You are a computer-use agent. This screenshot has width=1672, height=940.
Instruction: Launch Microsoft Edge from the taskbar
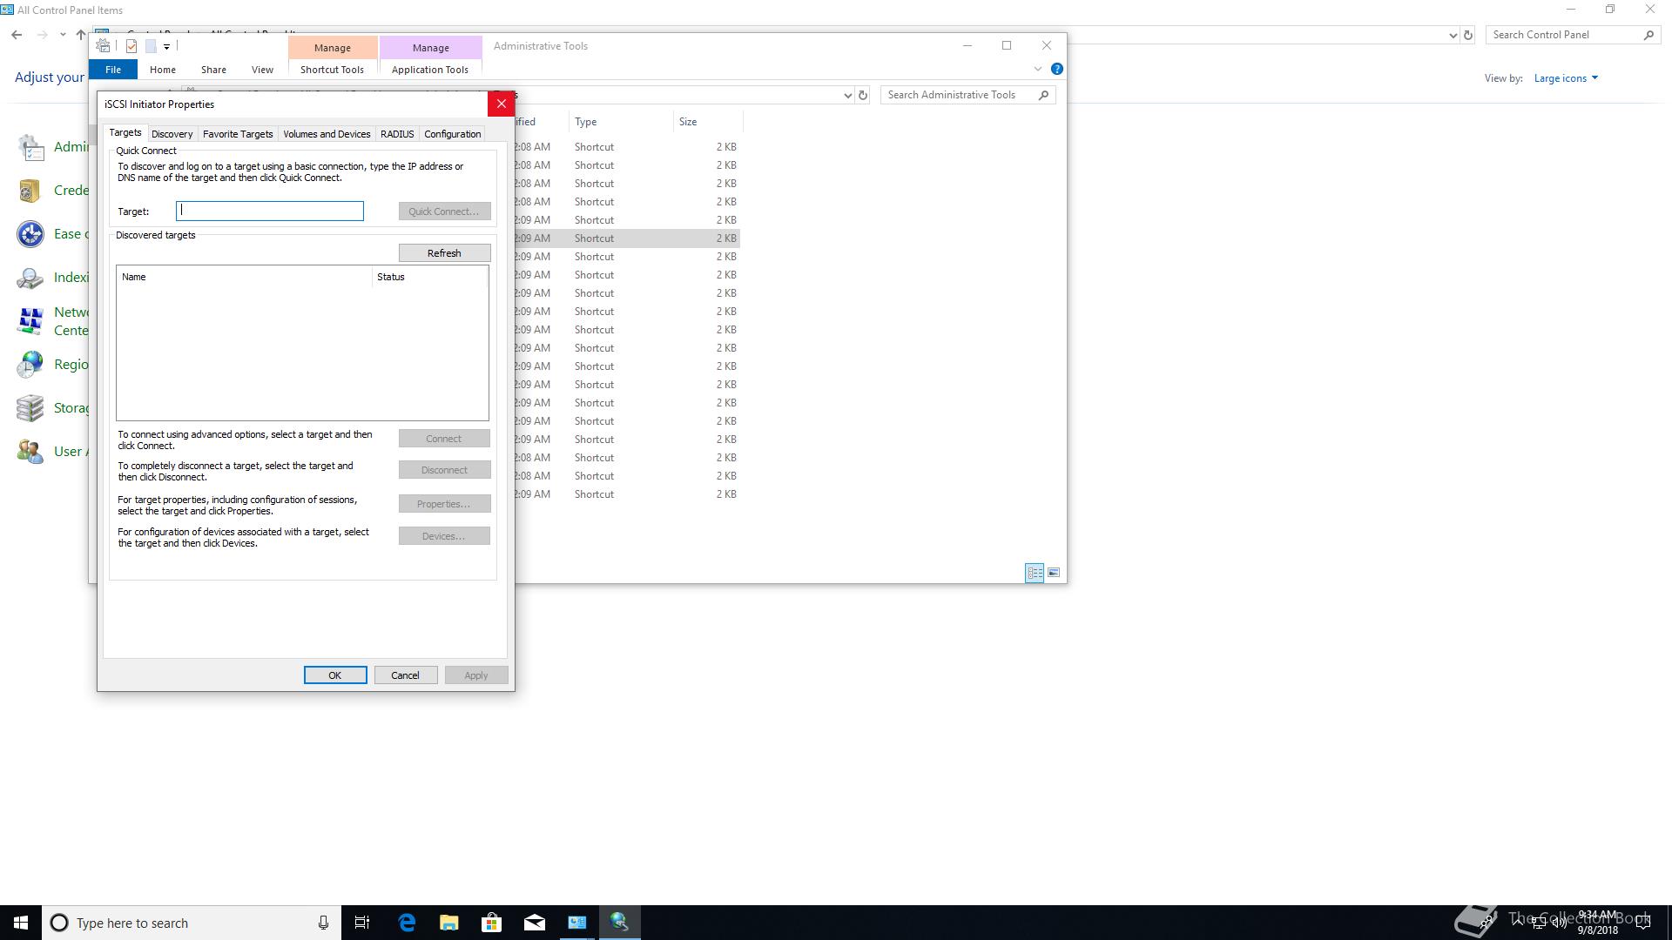coord(407,923)
